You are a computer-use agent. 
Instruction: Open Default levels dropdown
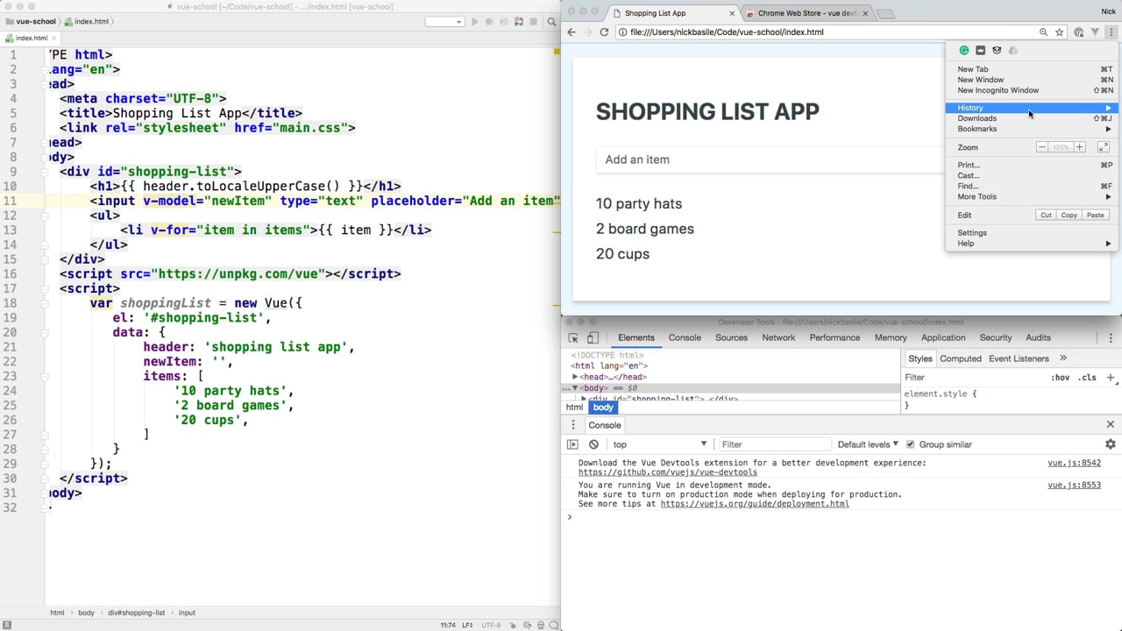[x=870, y=444]
